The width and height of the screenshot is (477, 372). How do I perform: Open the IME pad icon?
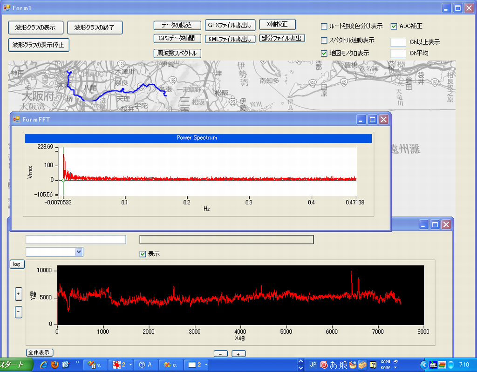353,365
